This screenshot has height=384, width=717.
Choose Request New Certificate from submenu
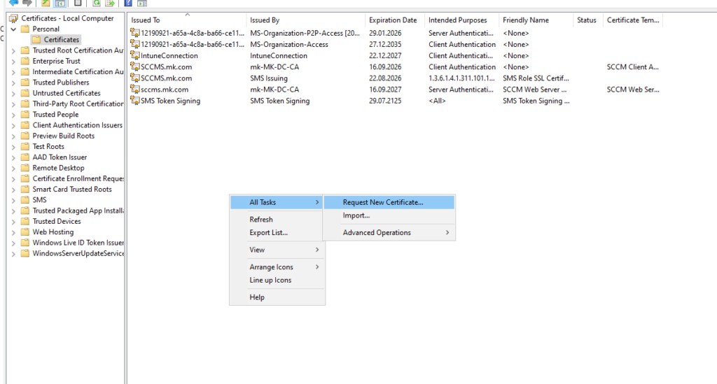[382, 202]
